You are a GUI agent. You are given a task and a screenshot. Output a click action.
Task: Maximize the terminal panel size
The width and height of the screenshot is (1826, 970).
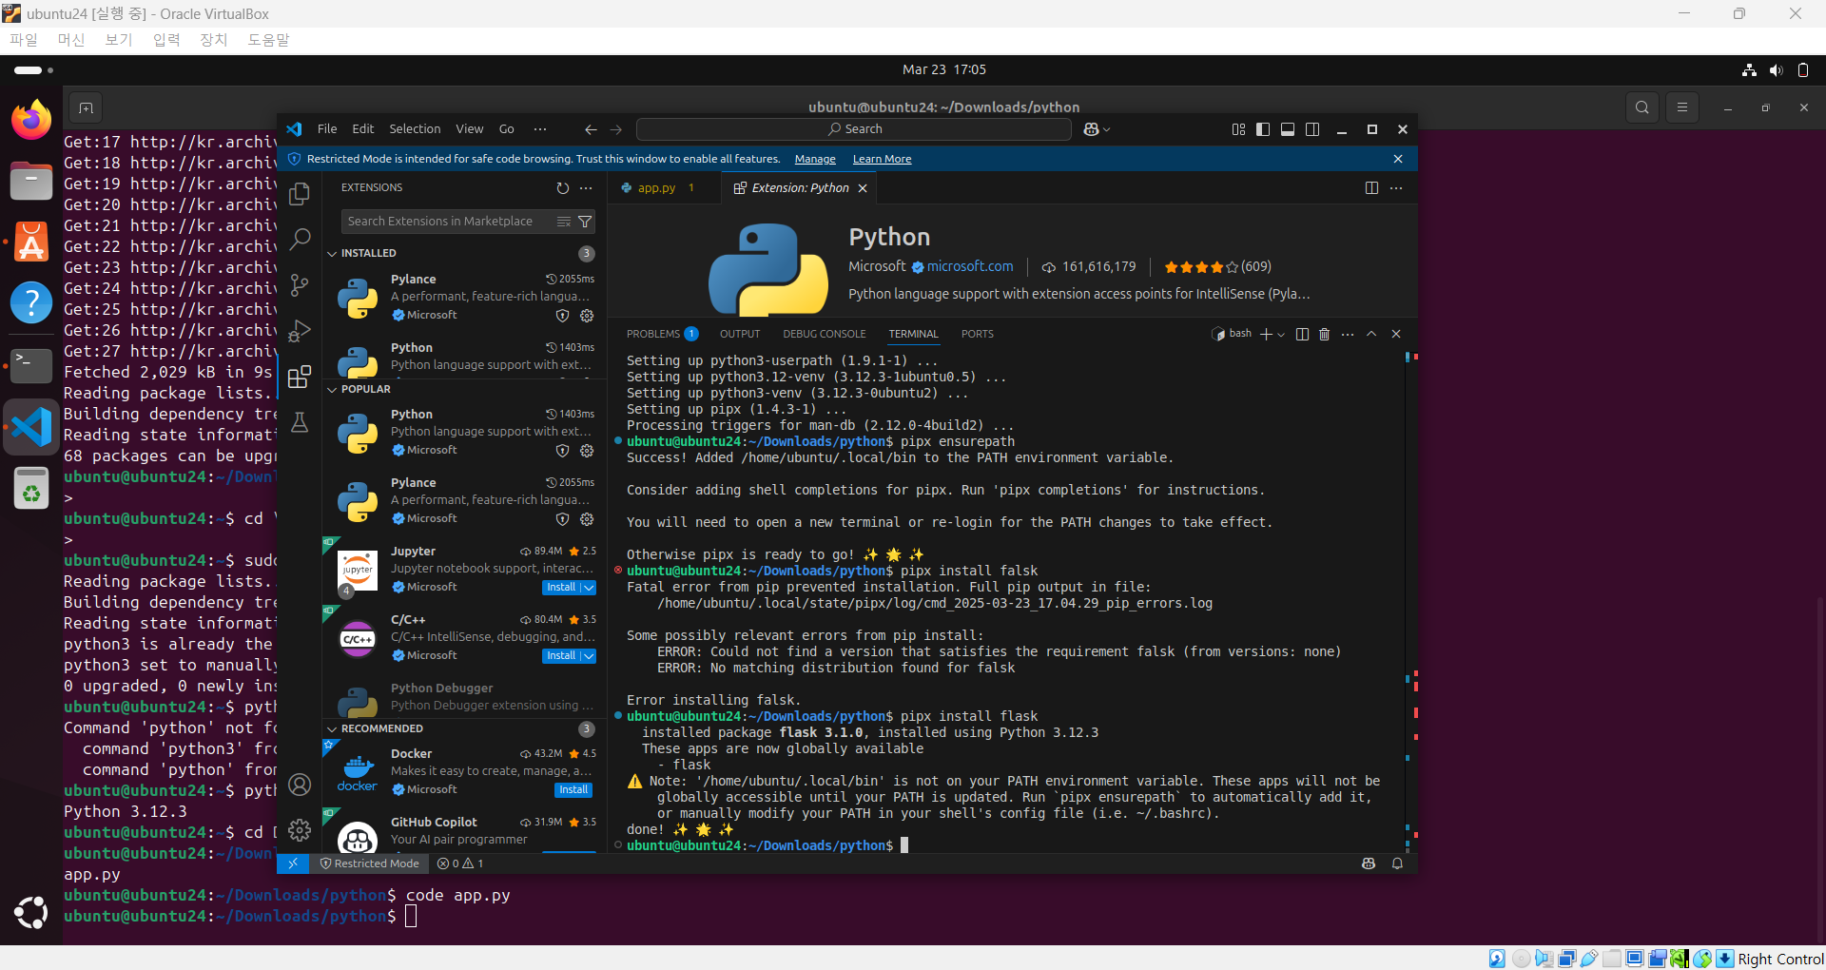[1371, 334]
